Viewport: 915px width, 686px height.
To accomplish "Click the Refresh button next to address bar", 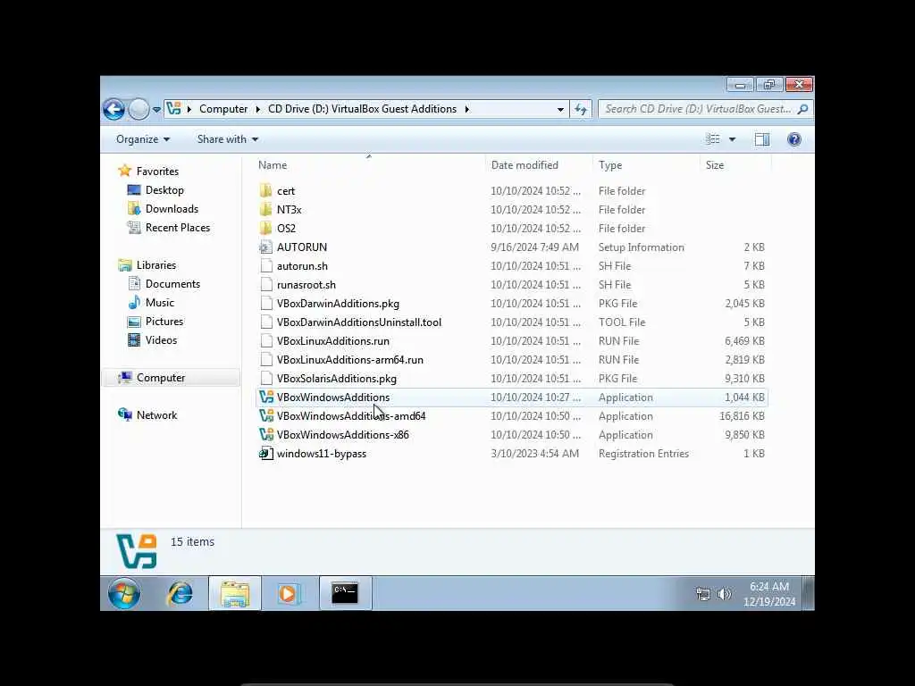I will 581,109.
